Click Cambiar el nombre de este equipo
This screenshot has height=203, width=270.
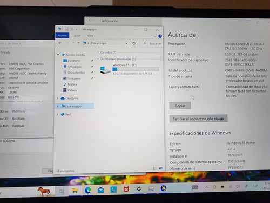click(198, 119)
